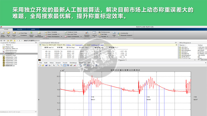Click the Zoom In magnifier in Figure toolbar
207x116 pixels.
(x=58, y=65)
